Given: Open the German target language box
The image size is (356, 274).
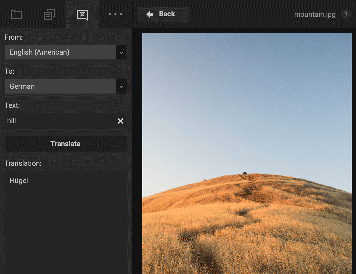Looking at the screenshot, I should coord(60,86).
